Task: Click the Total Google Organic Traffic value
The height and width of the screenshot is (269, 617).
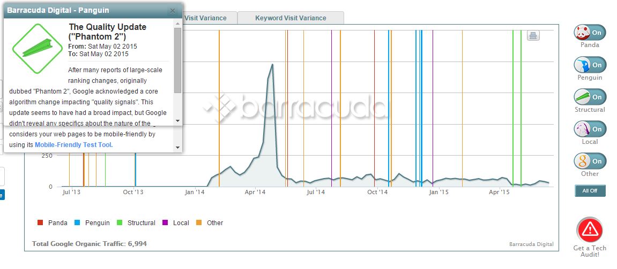Action: 137,244
